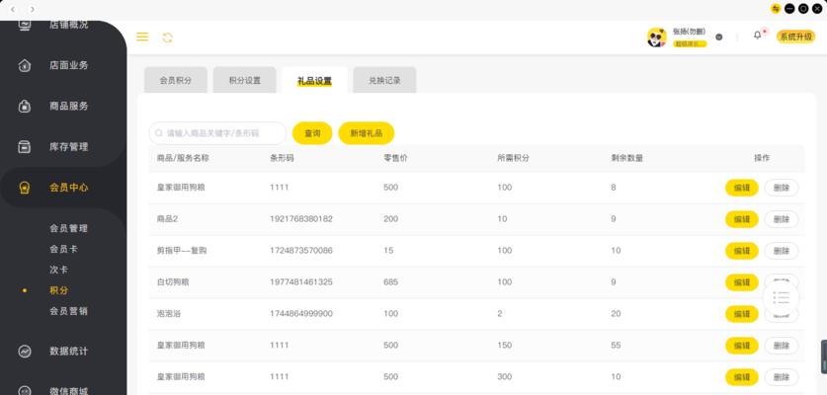Open 数据统计 in the sidebar
The image size is (827, 395).
[69, 352]
